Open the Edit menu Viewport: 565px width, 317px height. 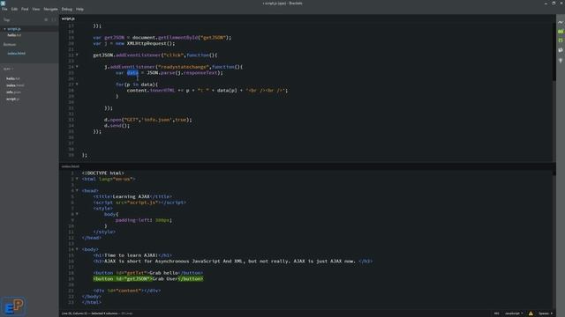tap(14, 9)
